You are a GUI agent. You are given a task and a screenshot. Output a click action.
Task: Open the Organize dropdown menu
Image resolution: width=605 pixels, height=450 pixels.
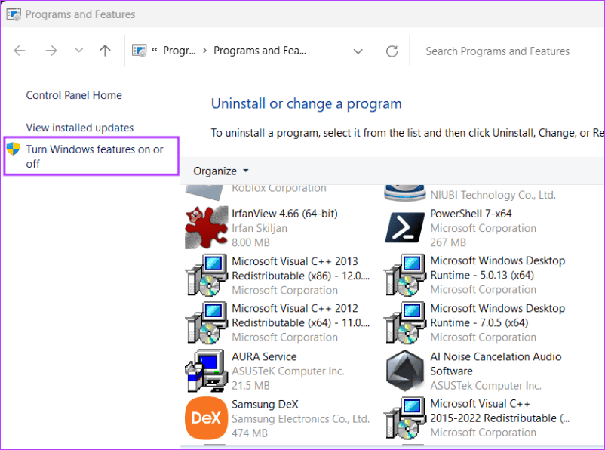[220, 171]
